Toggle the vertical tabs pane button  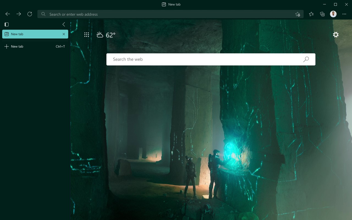tap(7, 24)
